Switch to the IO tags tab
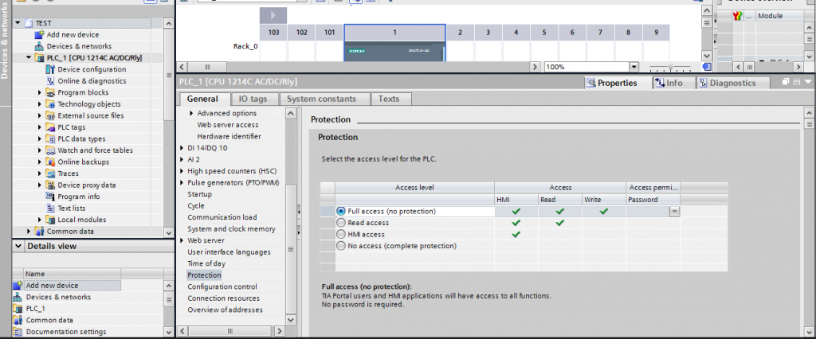 point(253,99)
